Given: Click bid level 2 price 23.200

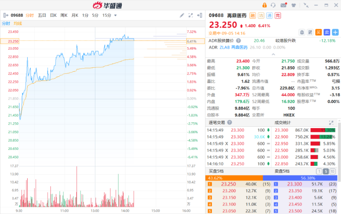Looking at the screenshot, I should pos(229,191).
